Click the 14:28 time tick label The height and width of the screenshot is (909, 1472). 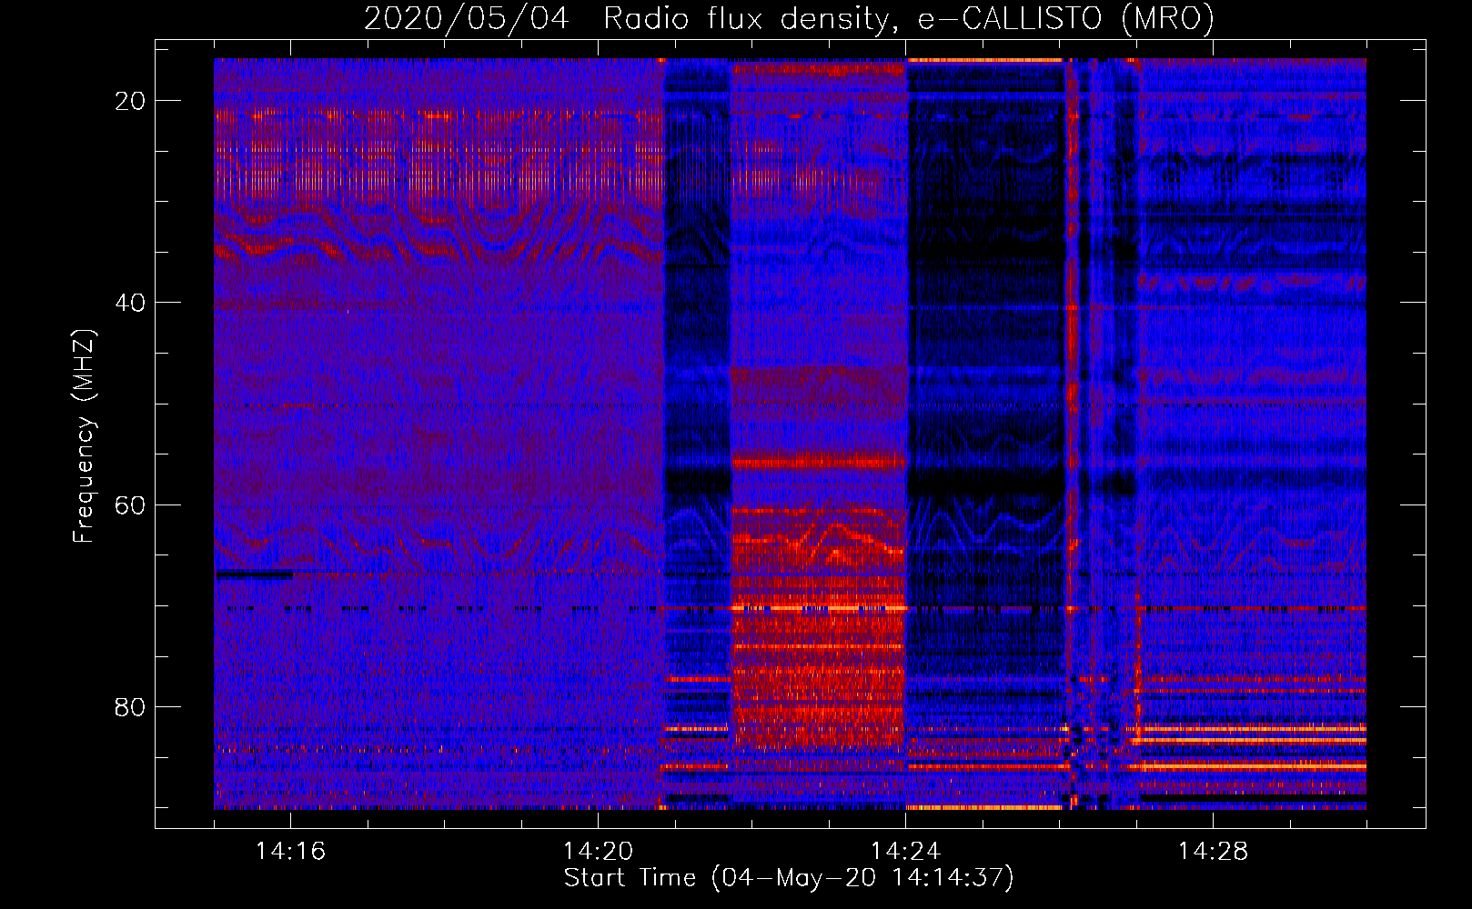1213,852
